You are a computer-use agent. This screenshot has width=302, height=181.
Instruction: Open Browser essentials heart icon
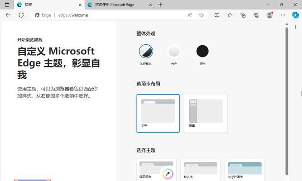(x=256, y=15)
